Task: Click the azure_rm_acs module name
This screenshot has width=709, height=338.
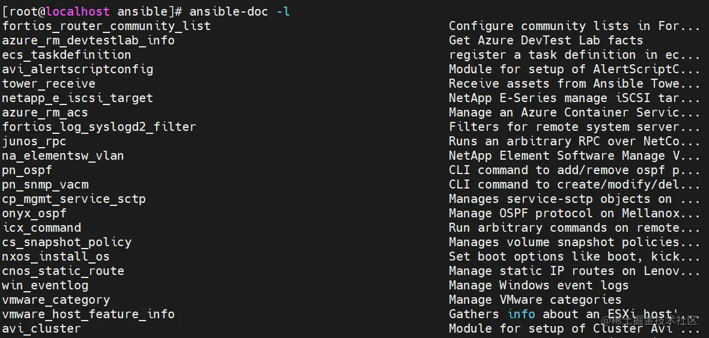Action: [x=45, y=112]
